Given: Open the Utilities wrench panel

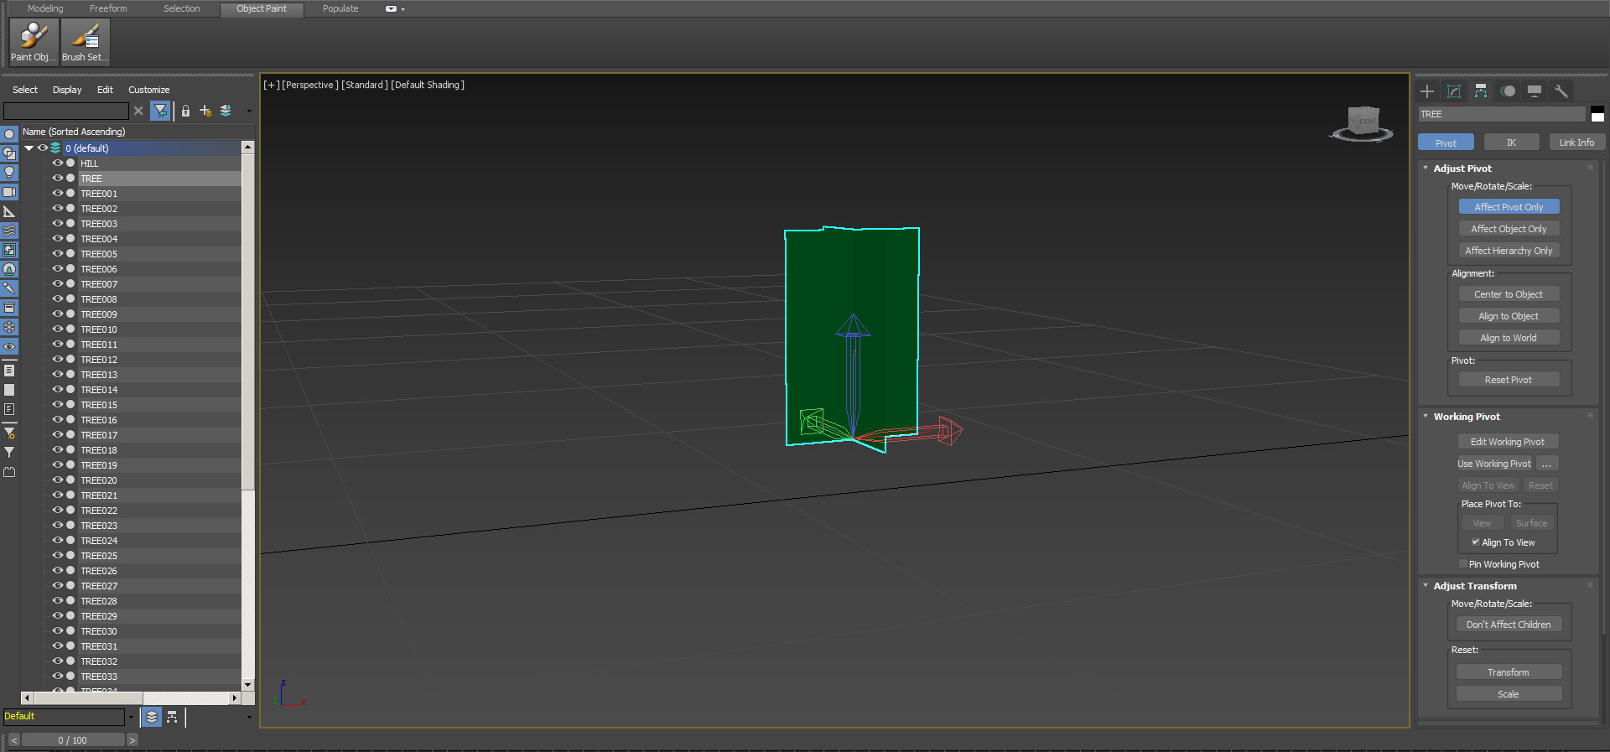Looking at the screenshot, I should pyautogui.click(x=1561, y=91).
